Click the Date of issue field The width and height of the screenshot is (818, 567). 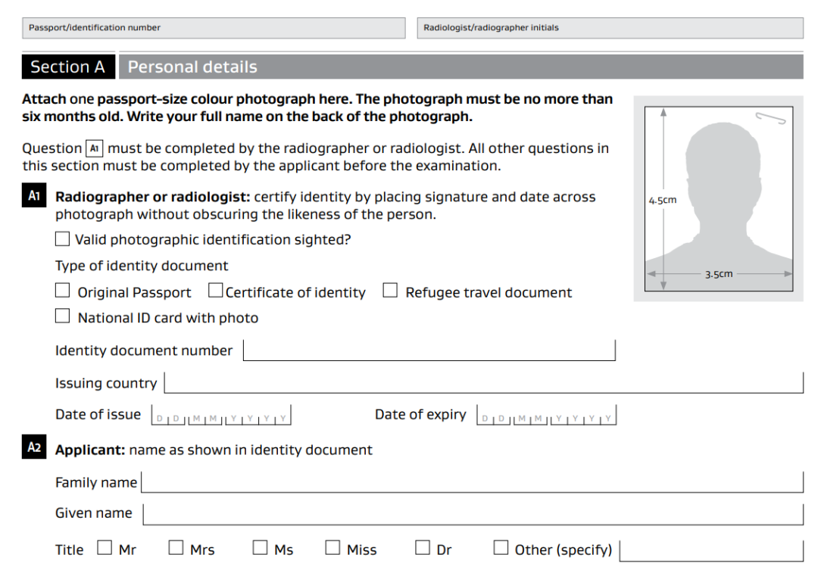pyautogui.click(x=222, y=416)
